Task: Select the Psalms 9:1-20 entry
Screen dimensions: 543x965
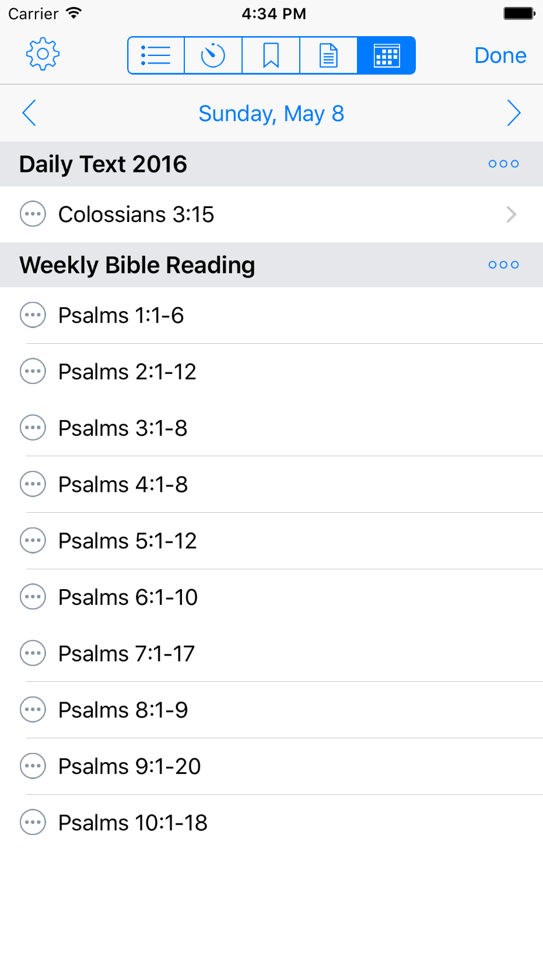Action: [129, 766]
